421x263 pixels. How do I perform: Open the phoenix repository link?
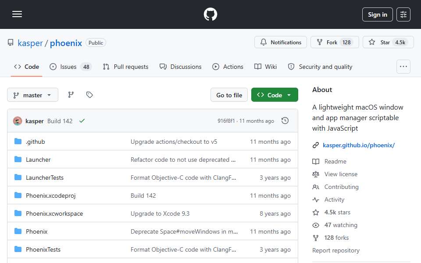tap(66, 43)
